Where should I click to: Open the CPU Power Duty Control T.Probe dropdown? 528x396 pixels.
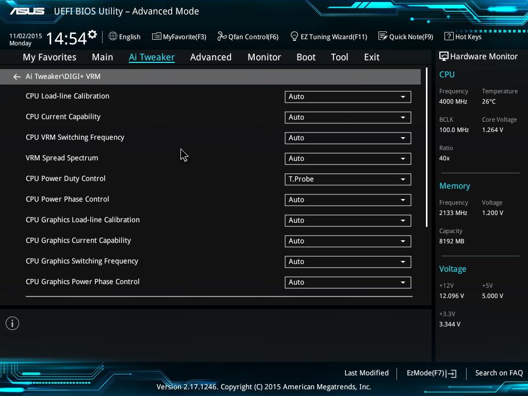pyautogui.click(x=348, y=179)
